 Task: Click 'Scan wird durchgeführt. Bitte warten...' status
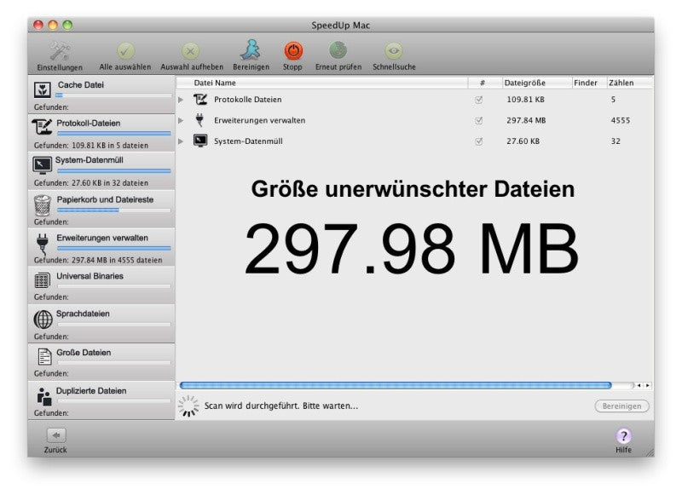pyautogui.click(x=281, y=406)
